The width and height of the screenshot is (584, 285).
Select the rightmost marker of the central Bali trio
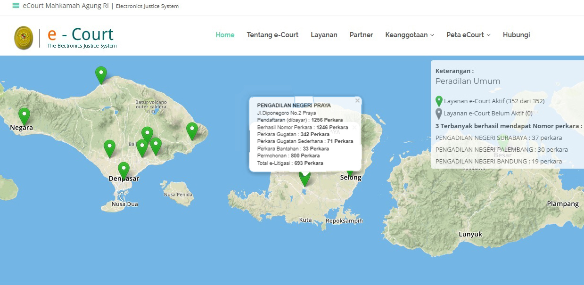click(x=156, y=147)
